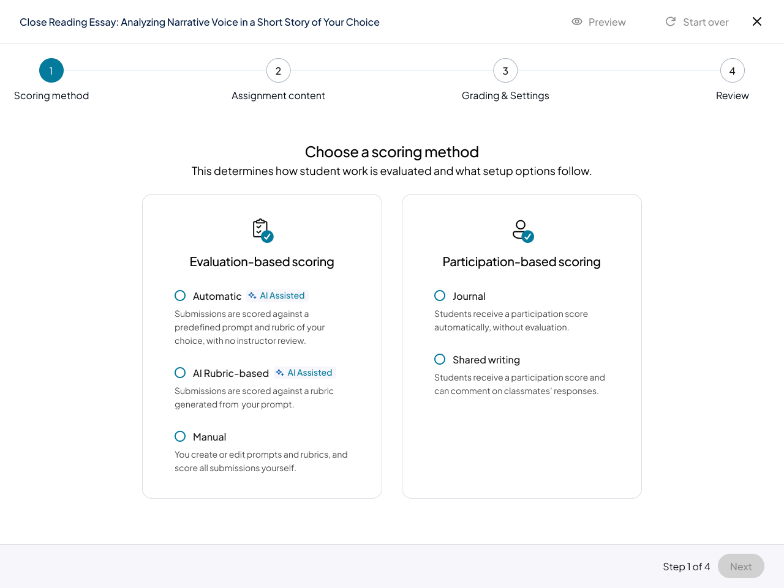Click the Start over button label
This screenshot has height=588, width=784.
(706, 22)
